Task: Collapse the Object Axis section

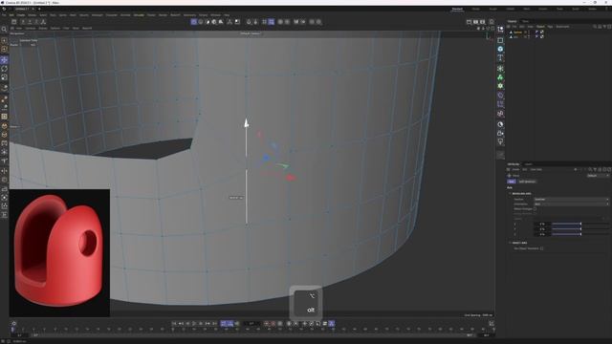Action: click(x=510, y=243)
